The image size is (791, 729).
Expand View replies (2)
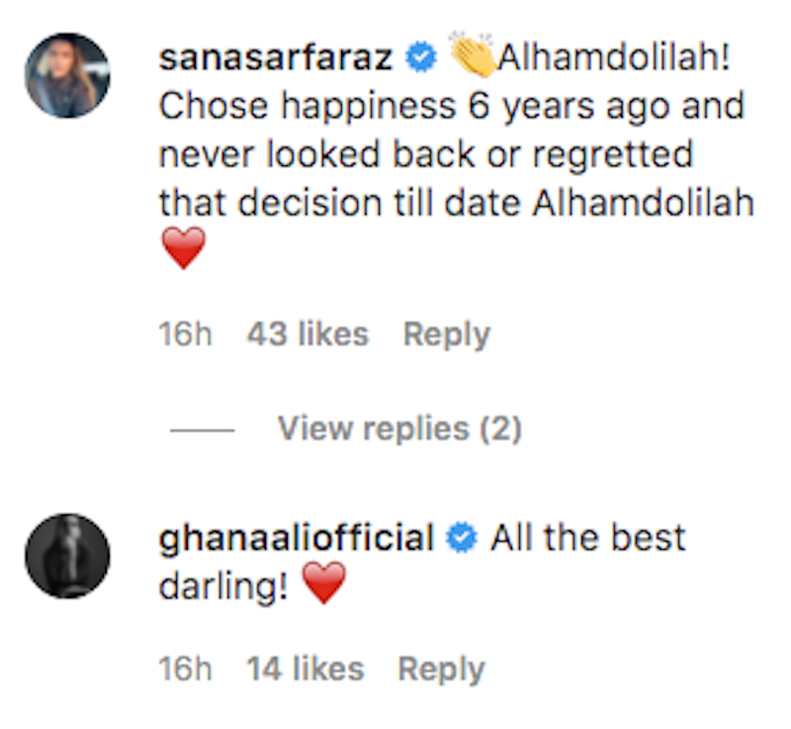(x=399, y=428)
